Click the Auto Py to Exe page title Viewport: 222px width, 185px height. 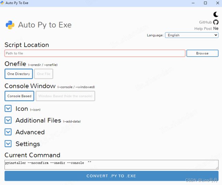[x=45, y=25]
